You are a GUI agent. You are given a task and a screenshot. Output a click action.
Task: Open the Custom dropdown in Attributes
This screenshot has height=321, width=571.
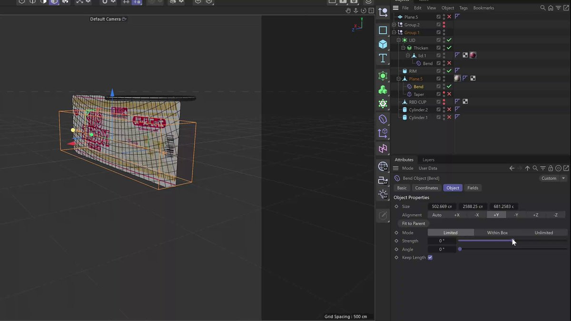553,178
